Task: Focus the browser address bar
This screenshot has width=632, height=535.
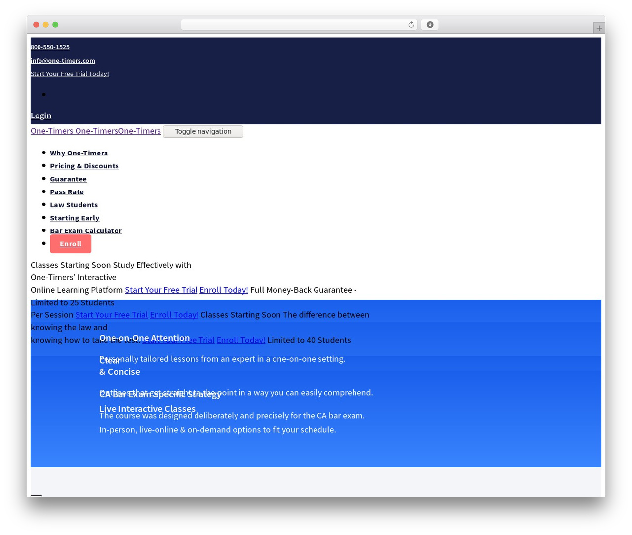Action: point(299,25)
